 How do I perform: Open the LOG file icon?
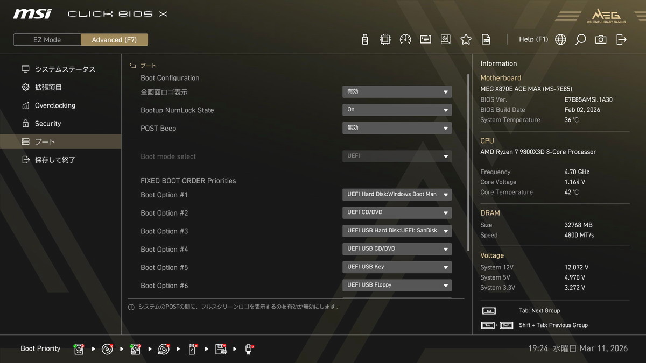click(486, 39)
